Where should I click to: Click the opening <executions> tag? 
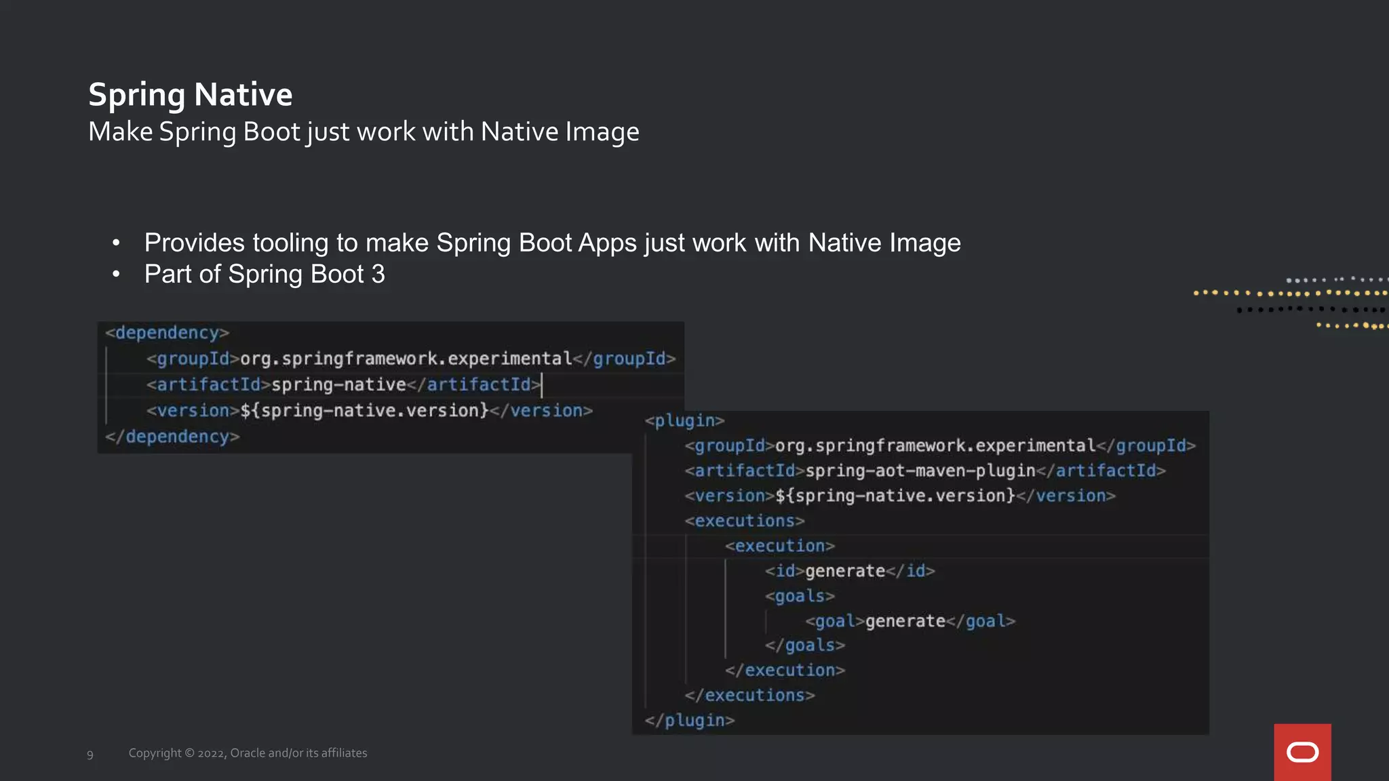745,521
